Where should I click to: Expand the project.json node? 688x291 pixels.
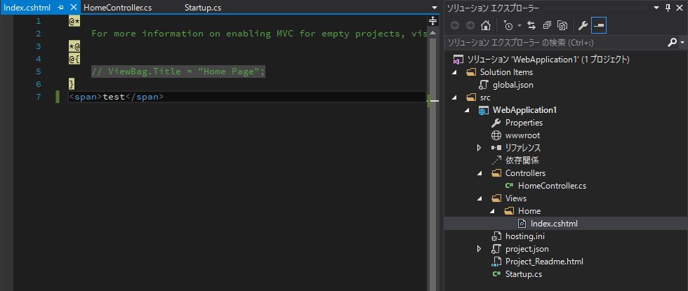tap(479, 249)
